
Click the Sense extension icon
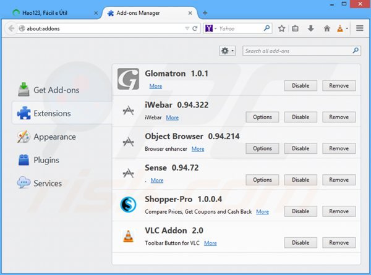coord(128,173)
